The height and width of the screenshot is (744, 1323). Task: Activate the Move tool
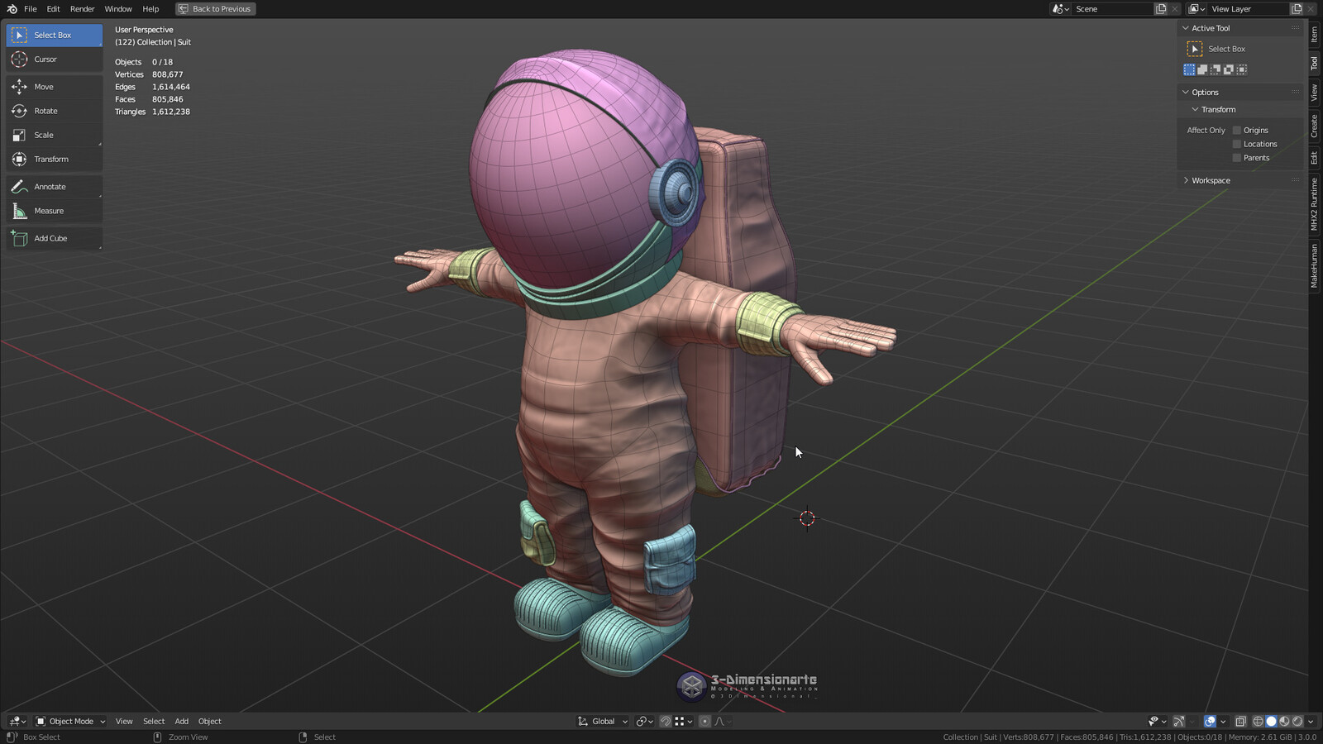(54, 87)
